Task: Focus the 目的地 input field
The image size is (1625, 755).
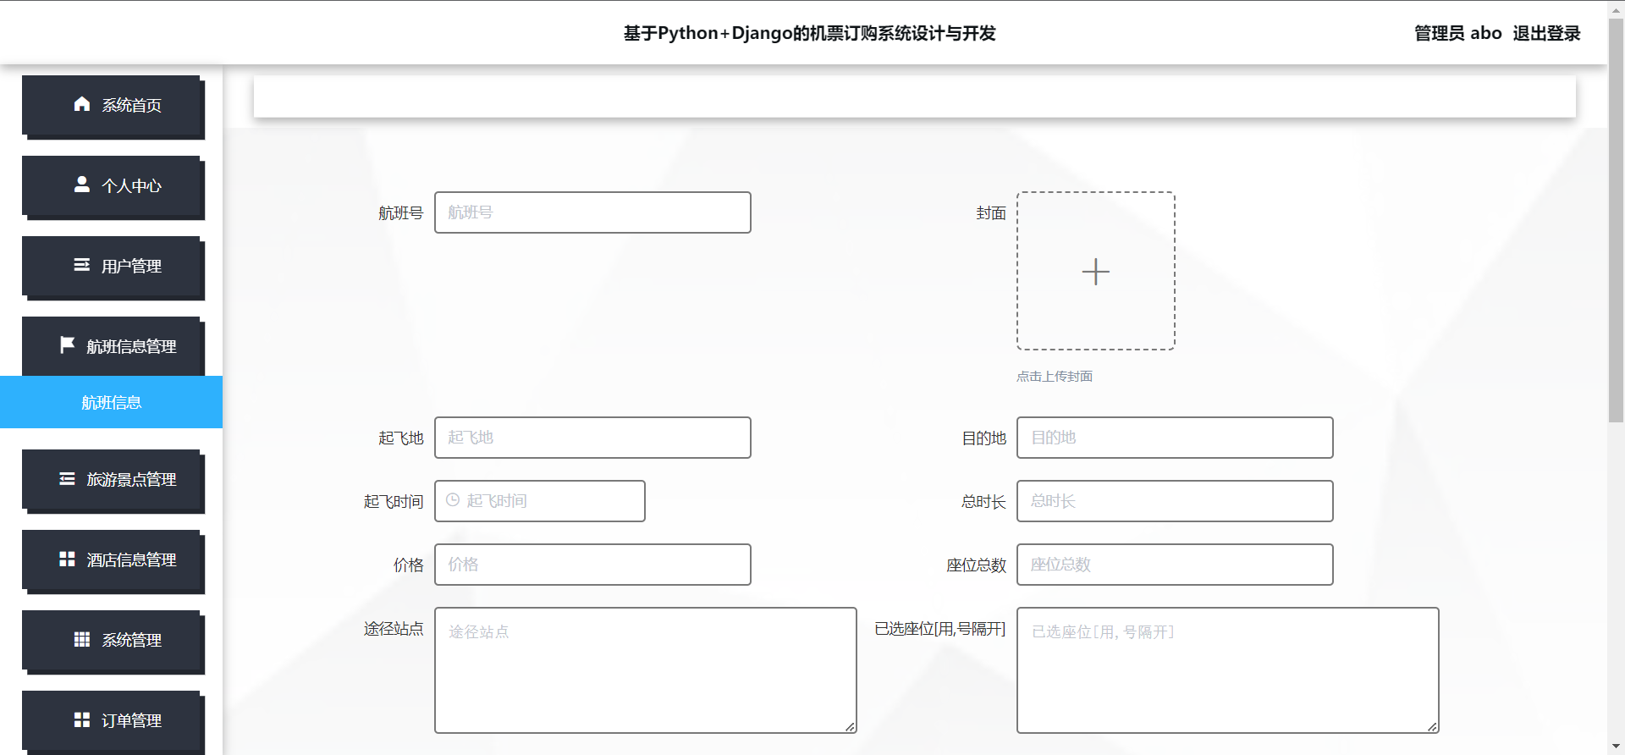Action: tap(1175, 438)
